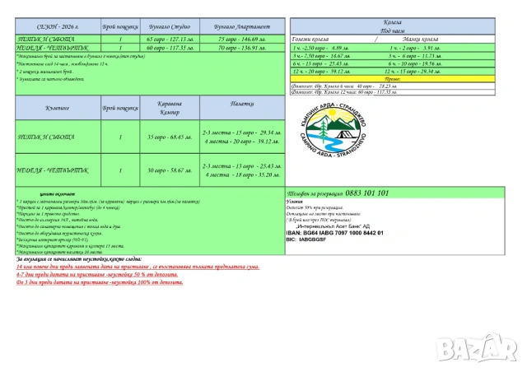Click the bungalow note mentioning '14 часа'

pyautogui.click(x=63, y=64)
